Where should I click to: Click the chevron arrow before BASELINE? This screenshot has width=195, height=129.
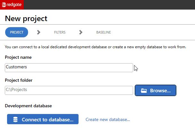click(81, 32)
